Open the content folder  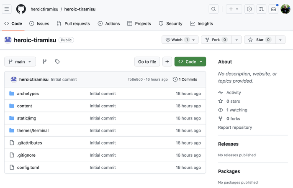click(24, 106)
